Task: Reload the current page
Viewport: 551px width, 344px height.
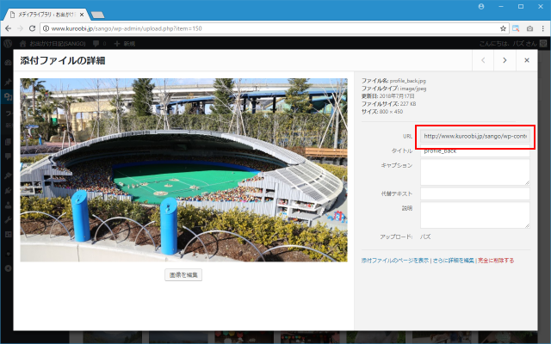Action: tap(32, 28)
